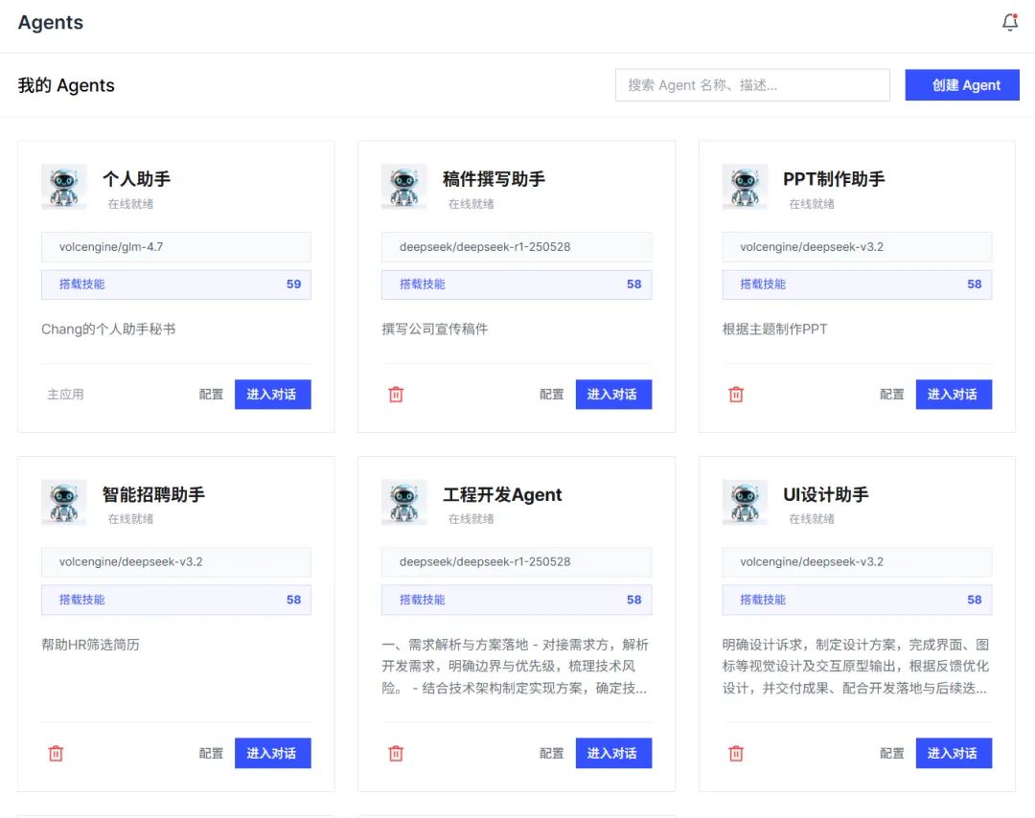This screenshot has width=1035, height=818.
Task: Open the volcengine/glm-4.7 model selector
Action: [175, 246]
